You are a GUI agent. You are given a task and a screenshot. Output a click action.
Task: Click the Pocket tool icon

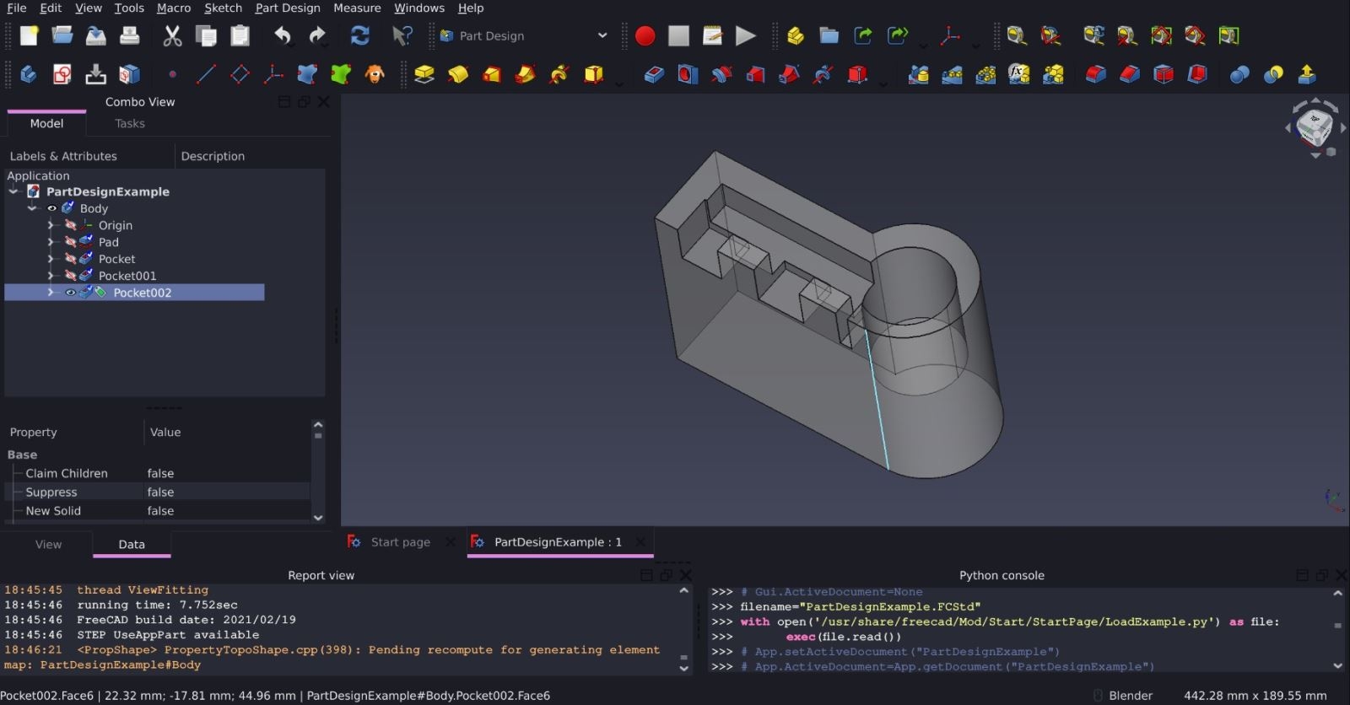[x=654, y=75]
